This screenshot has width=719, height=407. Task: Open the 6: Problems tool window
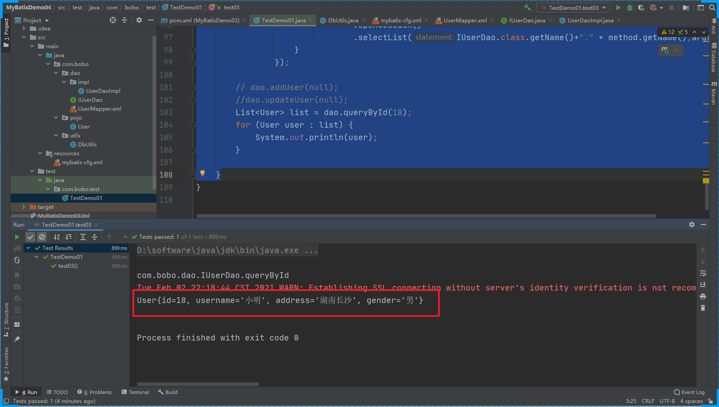click(x=95, y=392)
